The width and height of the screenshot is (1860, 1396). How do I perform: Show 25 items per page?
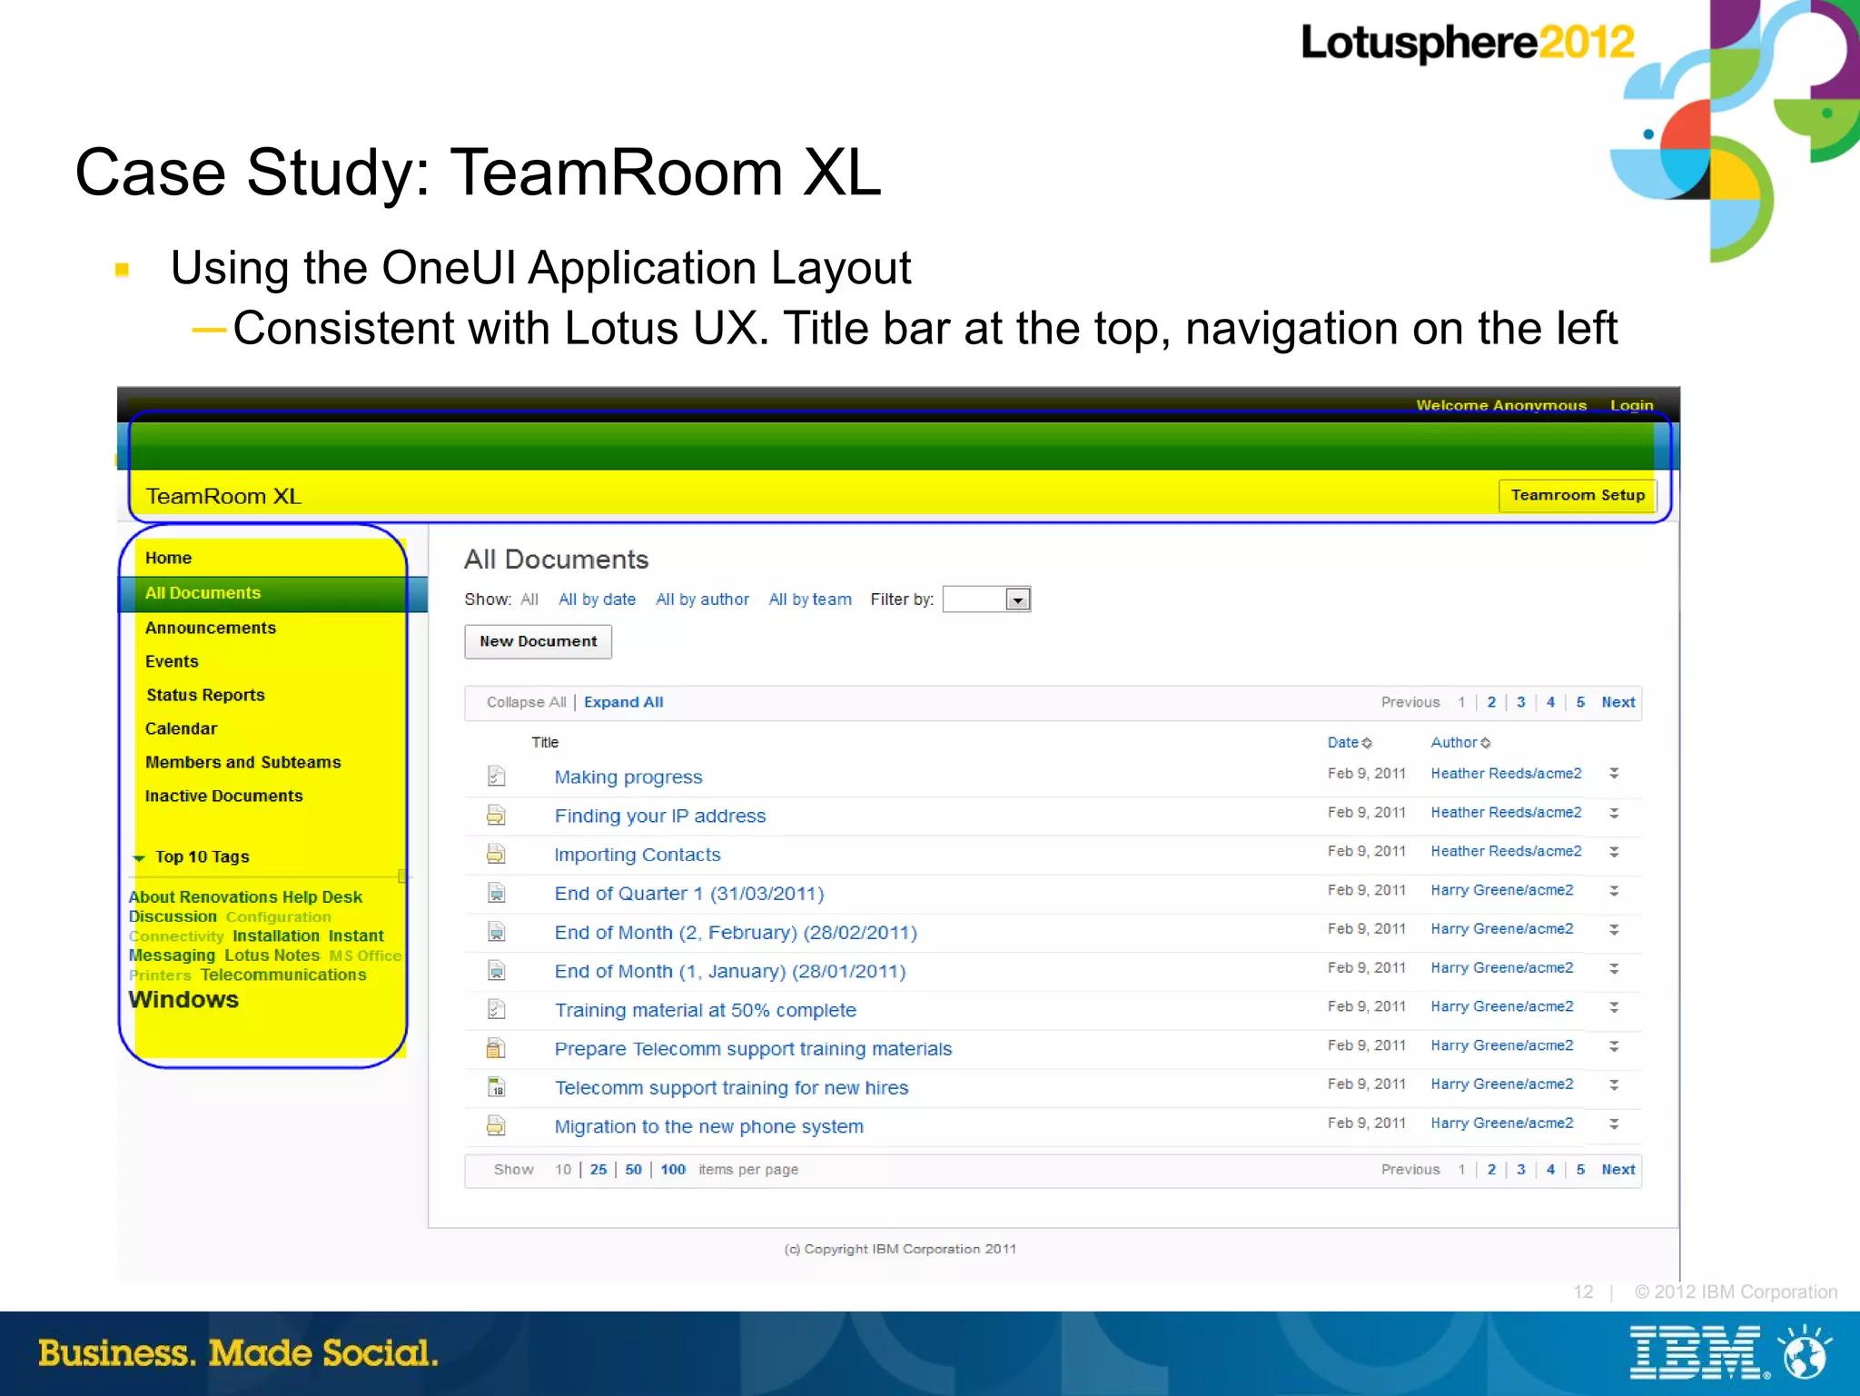pos(598,1170)
